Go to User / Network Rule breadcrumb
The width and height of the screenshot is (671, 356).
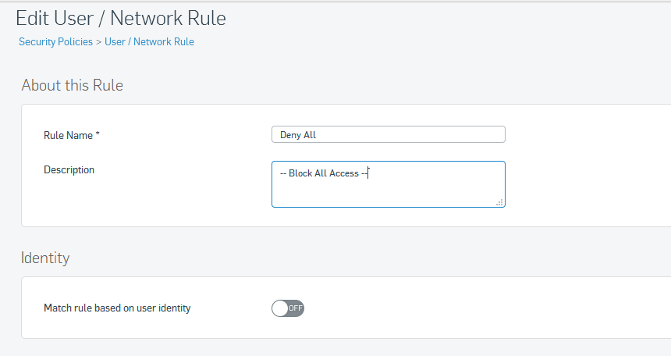(149, 42)
